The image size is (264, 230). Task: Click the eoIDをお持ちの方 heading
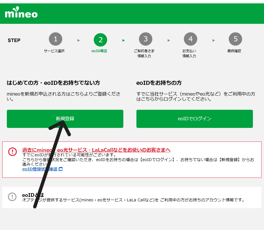[159, 83]
